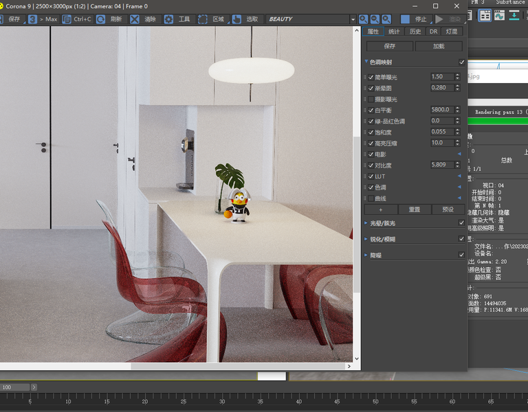Screen dimensions: 528x412
Task: Click stepper arrows for 饱和度 0.055
Action: 457,132
